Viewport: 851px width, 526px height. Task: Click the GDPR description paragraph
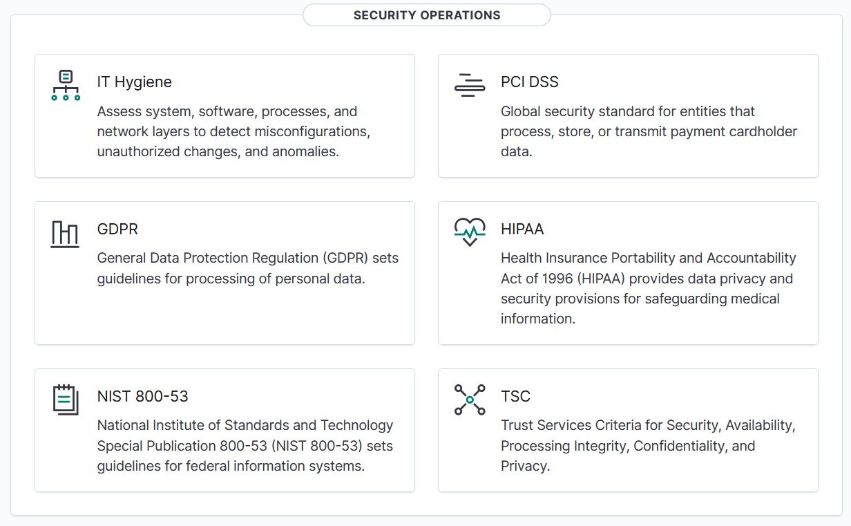click(247, 268)
